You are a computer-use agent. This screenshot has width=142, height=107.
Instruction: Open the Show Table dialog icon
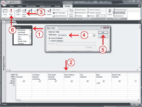click(x=71, y=13)
